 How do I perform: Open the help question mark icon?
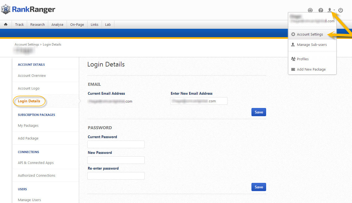(321, 10)
